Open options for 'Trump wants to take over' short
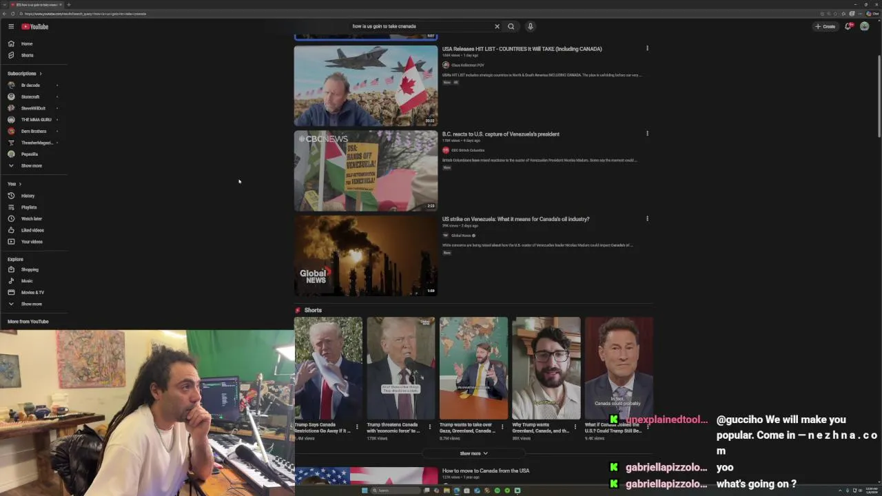This screenshot has height=496, width=882. 502,427
